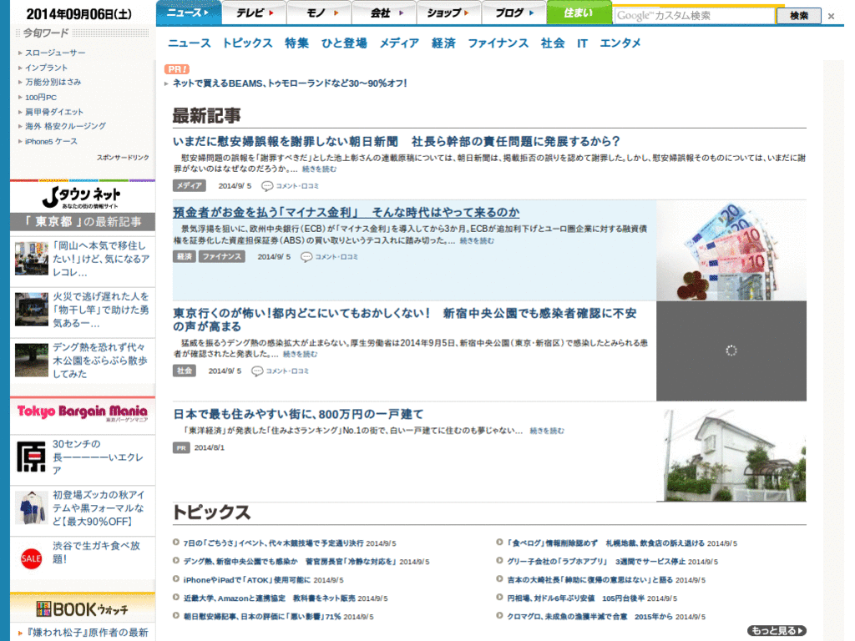Click the ファイナンス category badge

[x=221, y=257]
